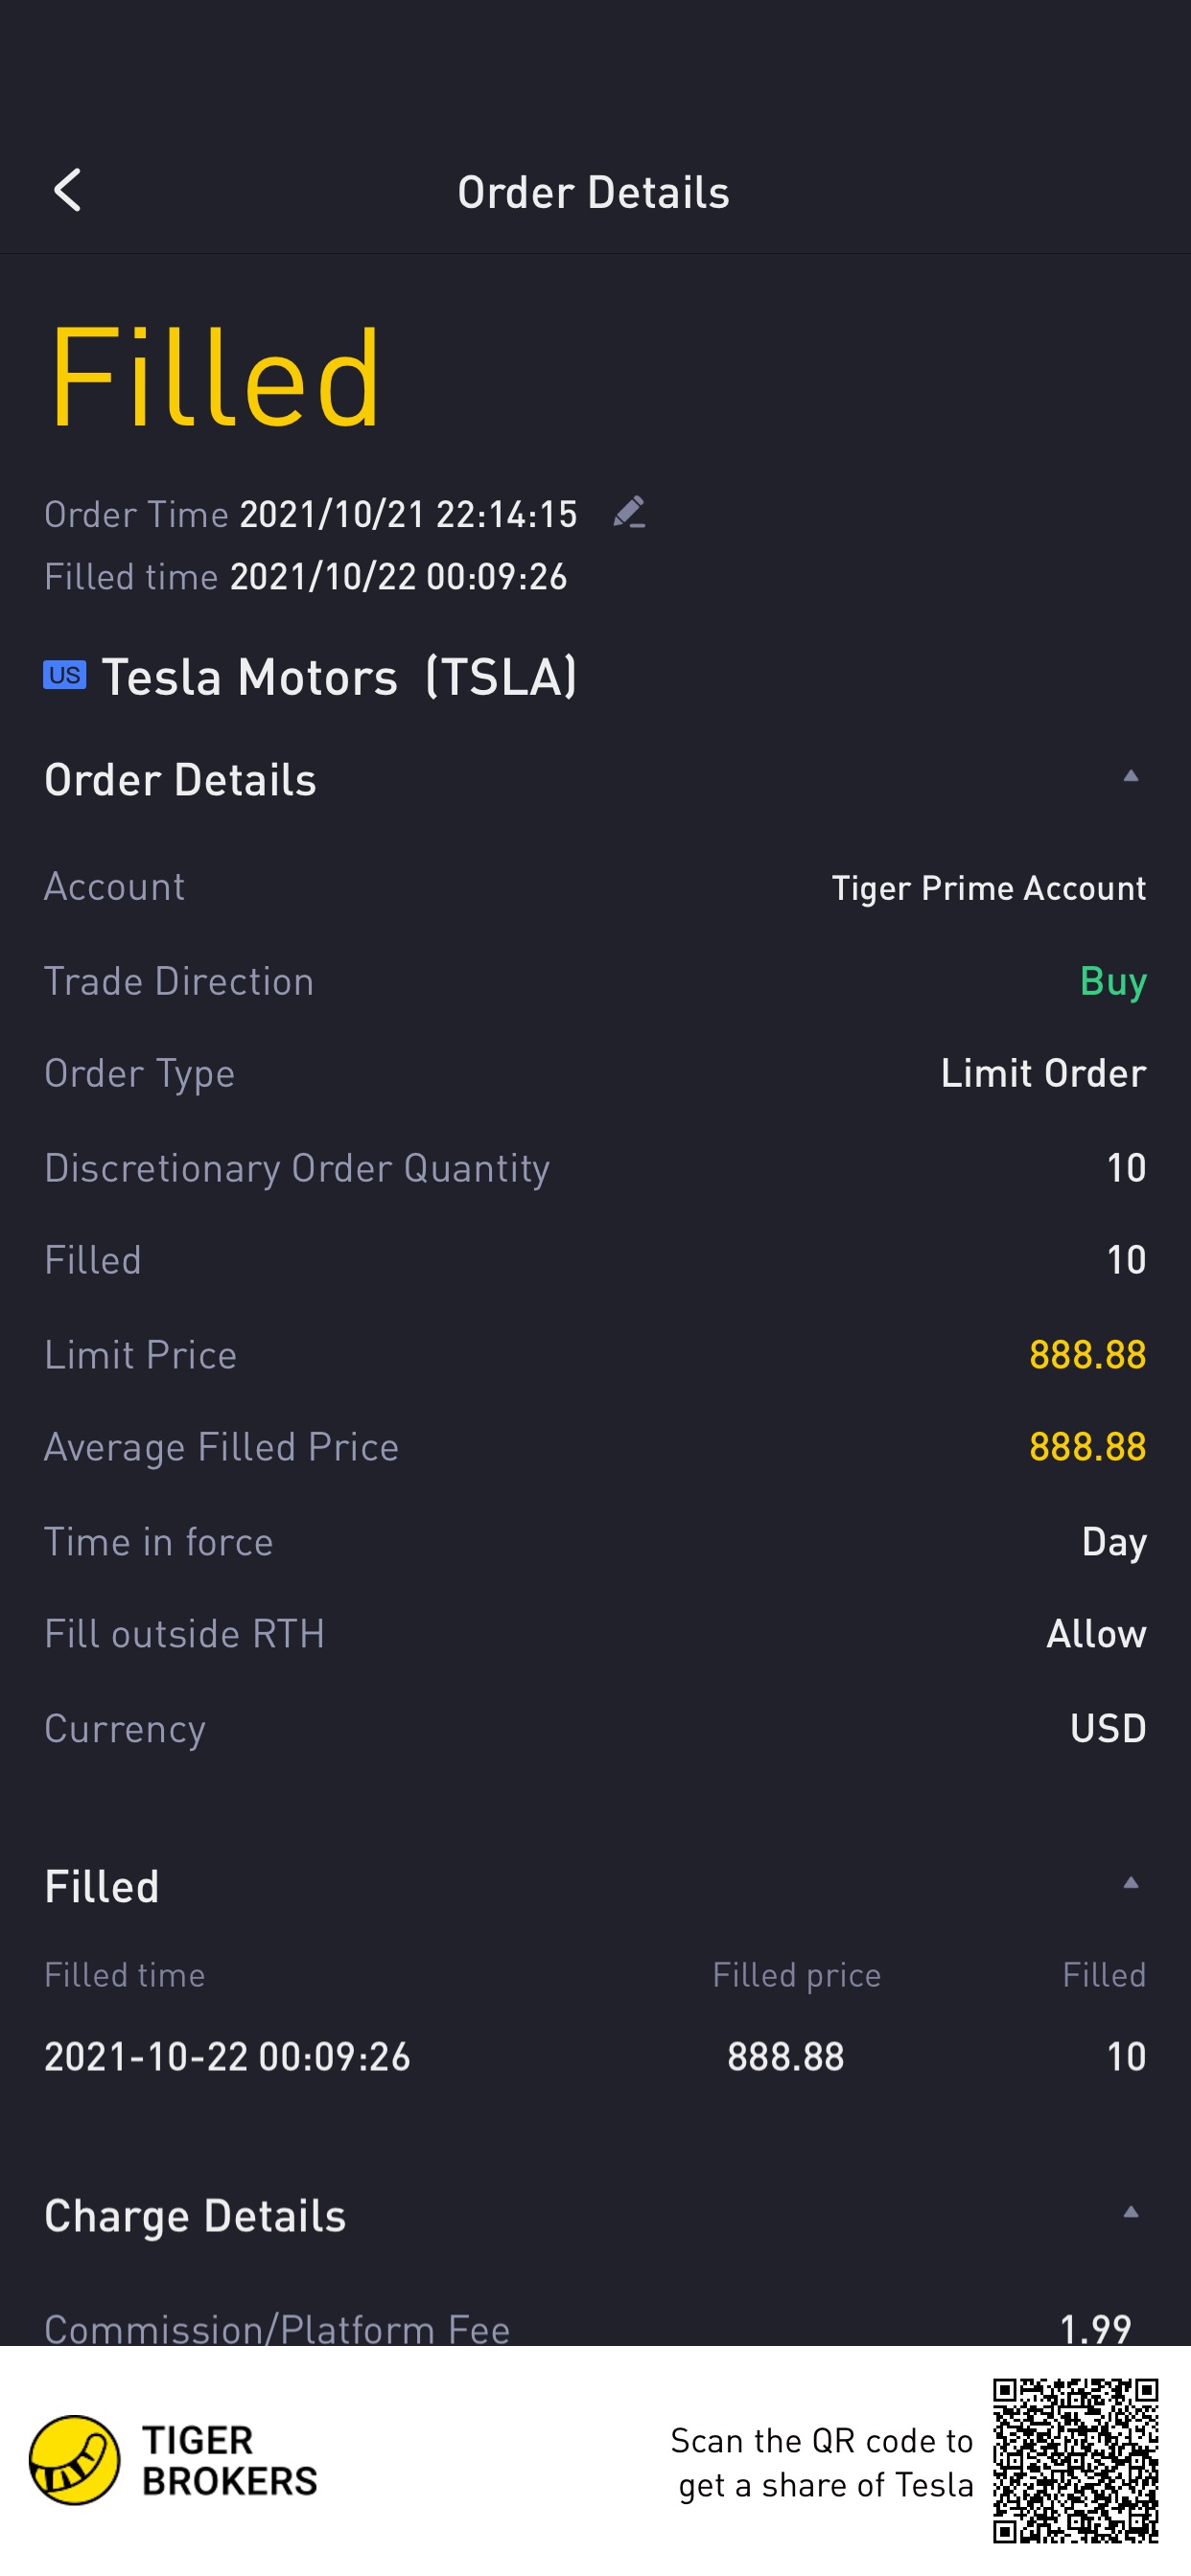Open Tesla Motors (TSLA) stock page
1191x2576 pixels.
(x=339, y=677)
